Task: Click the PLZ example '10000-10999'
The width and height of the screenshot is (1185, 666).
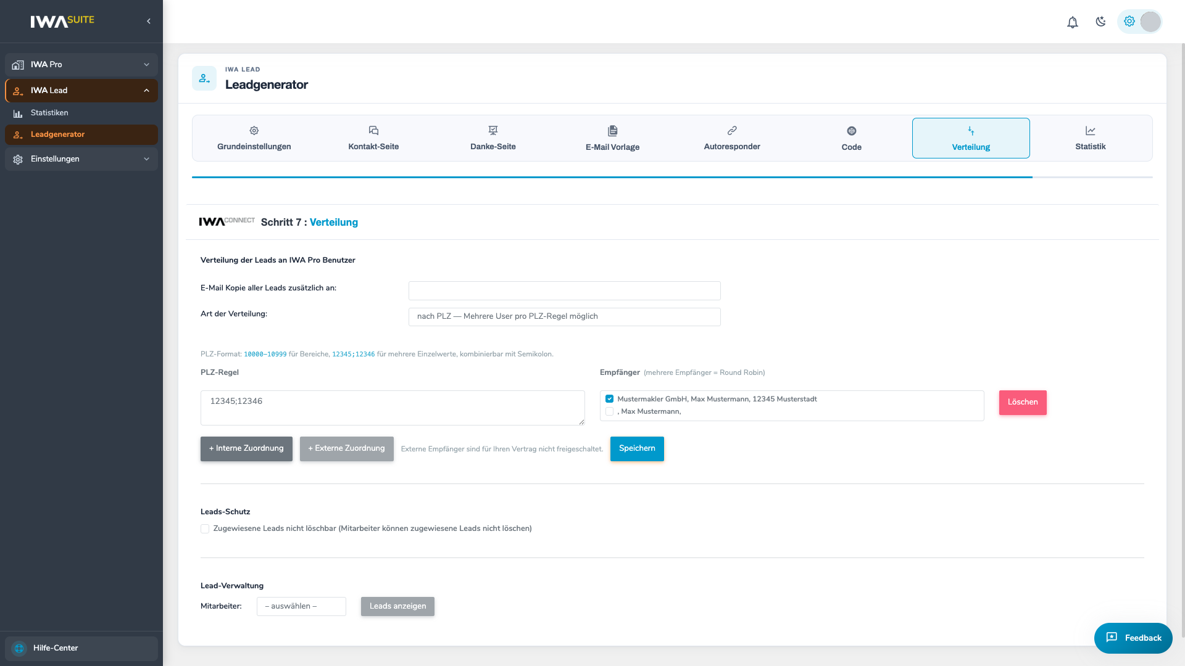Action: tap(265, 355)
